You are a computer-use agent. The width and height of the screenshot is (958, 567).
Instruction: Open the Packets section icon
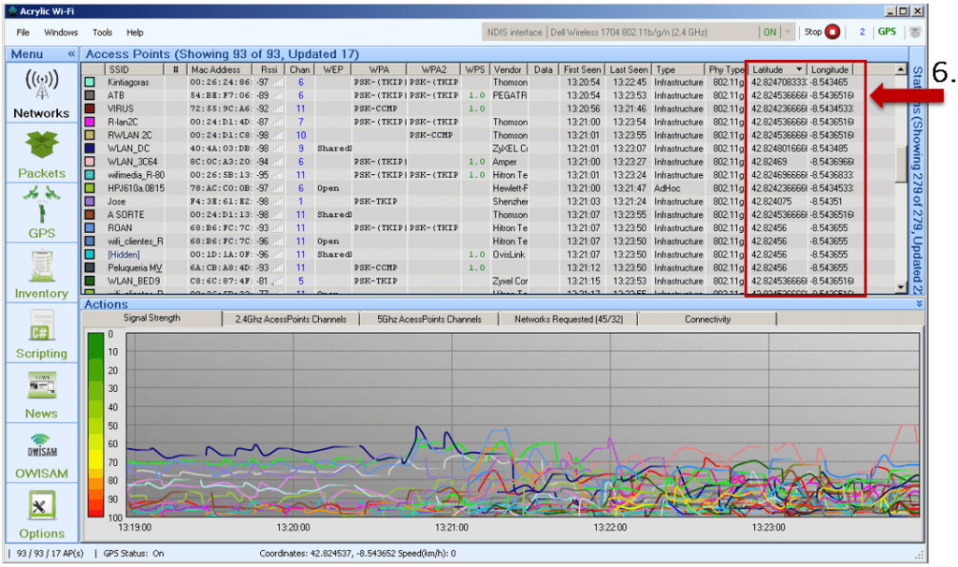(41, 145)
